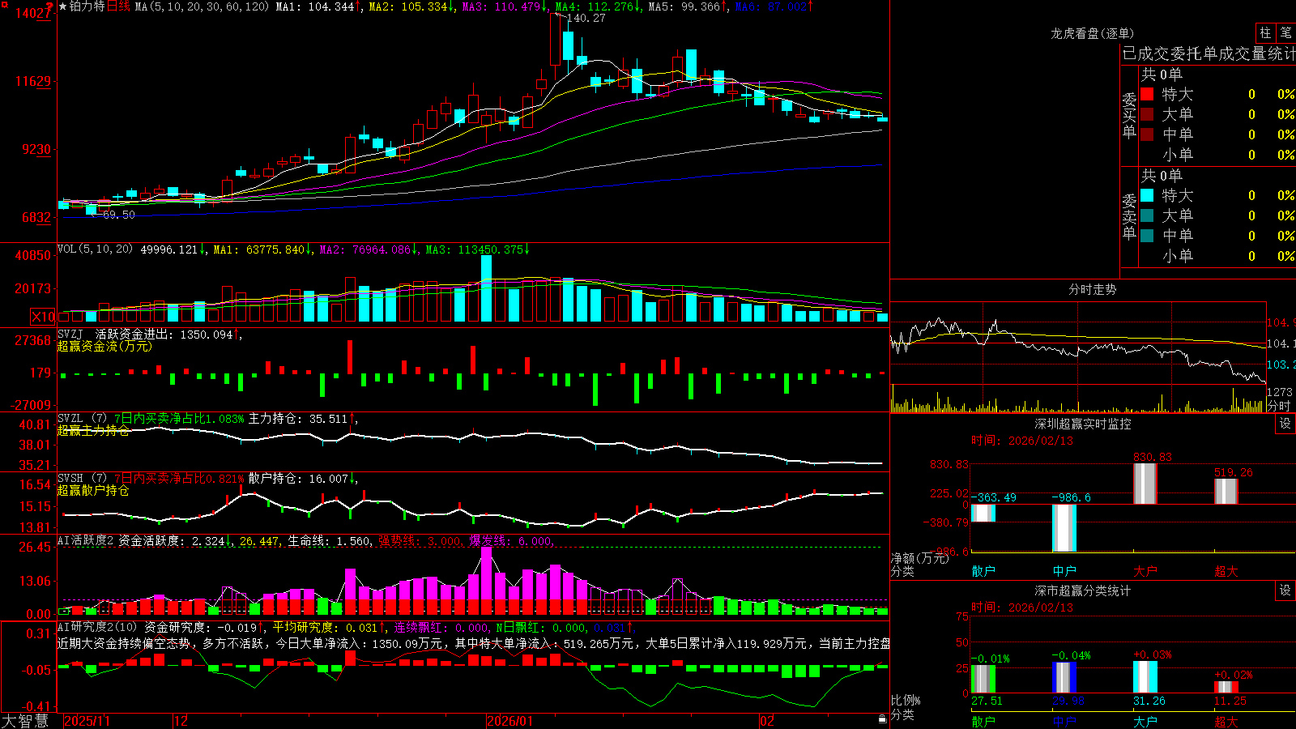This screenshot has width=1296, height=729.
Task: Click the 主力持仓: 35.511 value
Action: click(298, 418)
